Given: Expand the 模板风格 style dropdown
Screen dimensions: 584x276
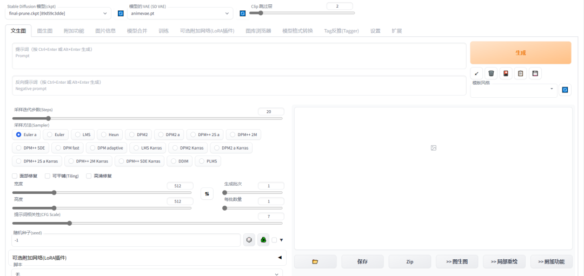Looking at the screenshot, I should 513,89.
